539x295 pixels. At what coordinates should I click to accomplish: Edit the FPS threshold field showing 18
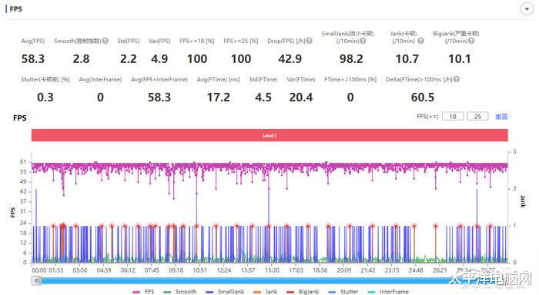click(x=453, y=116)
